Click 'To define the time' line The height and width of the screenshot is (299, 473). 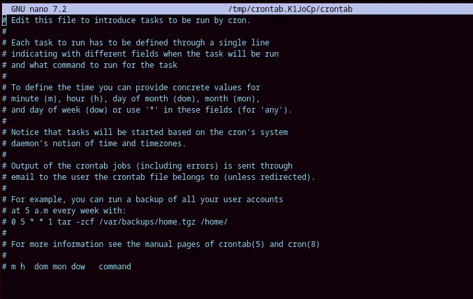(131, 87)
